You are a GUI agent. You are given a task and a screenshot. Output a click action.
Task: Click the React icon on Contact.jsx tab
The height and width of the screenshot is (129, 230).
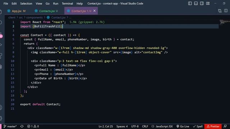pos(68,11)
